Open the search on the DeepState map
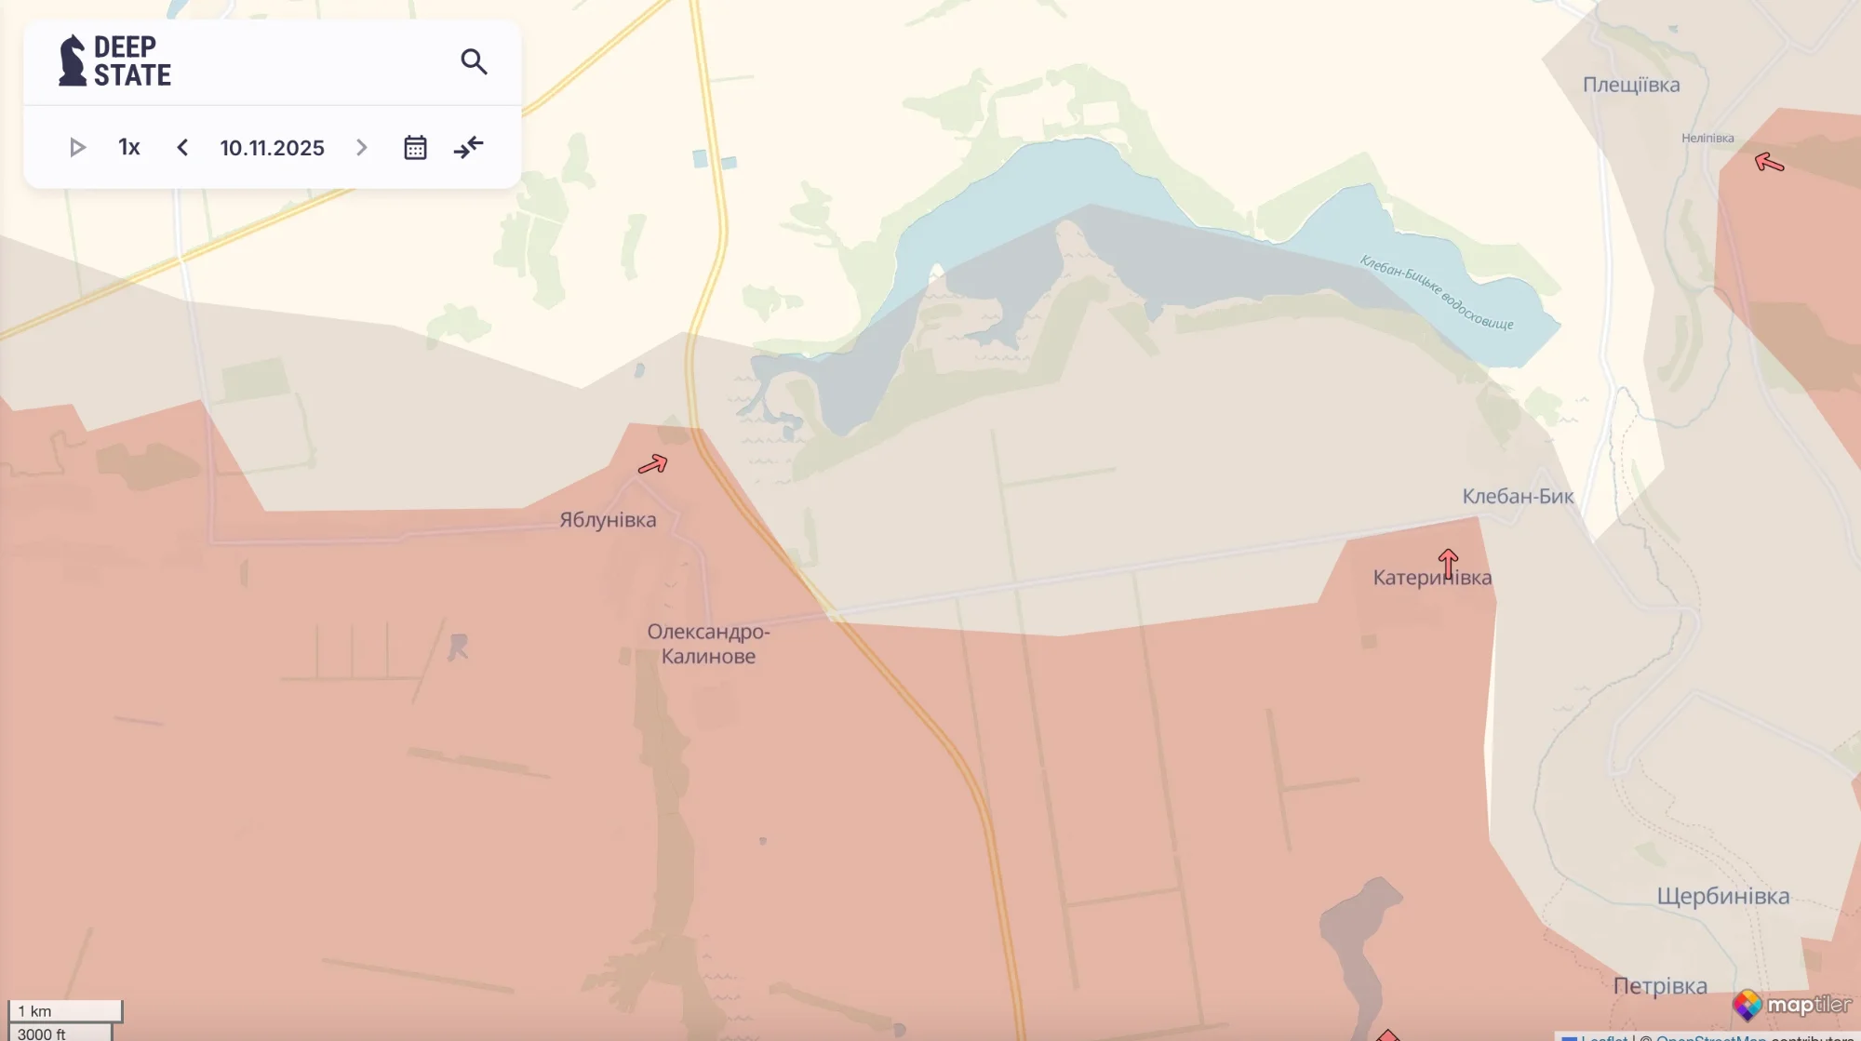The width and height of the screenshot is (1861, 1041). pyautogui.click(x=475, y=61)
